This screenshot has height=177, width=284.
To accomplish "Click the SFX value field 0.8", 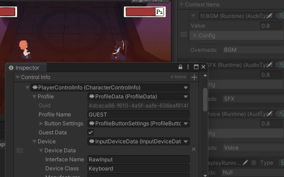I will [271, 75].
